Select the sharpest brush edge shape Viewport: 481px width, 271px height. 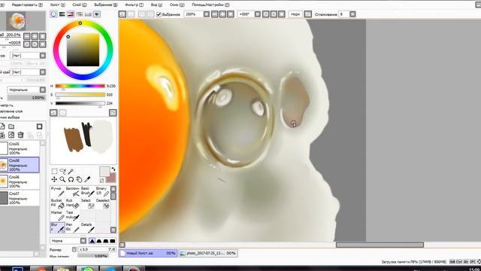coord(92,241)
